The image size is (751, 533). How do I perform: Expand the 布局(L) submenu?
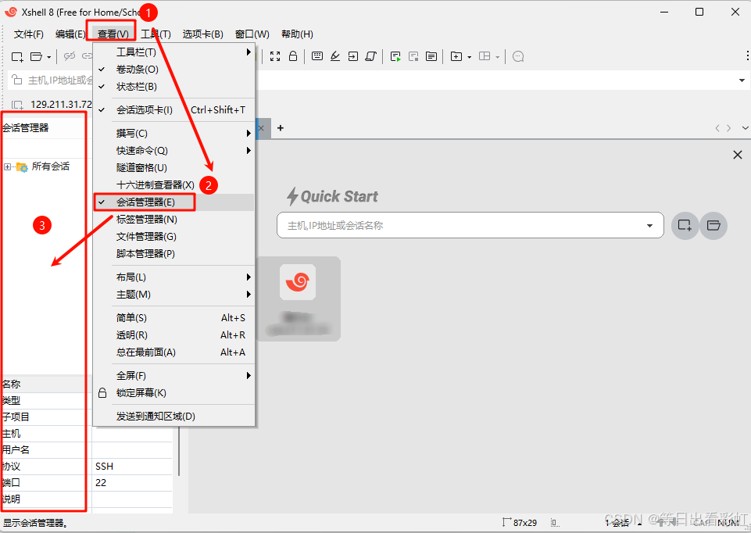pos(174,277)
